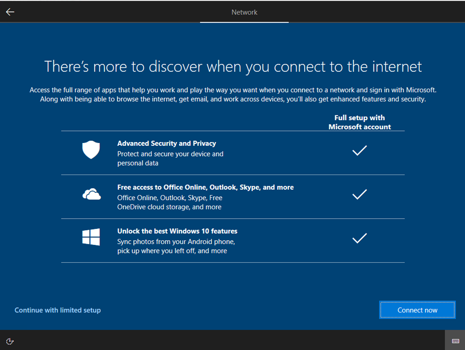
Task: Toggle the Unlock best Windows 10 features row
Action: click(187, 240)
